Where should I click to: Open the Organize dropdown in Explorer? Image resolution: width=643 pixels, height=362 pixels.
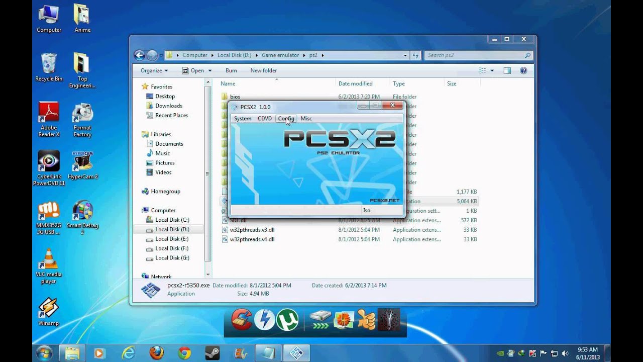coord(154,70)
